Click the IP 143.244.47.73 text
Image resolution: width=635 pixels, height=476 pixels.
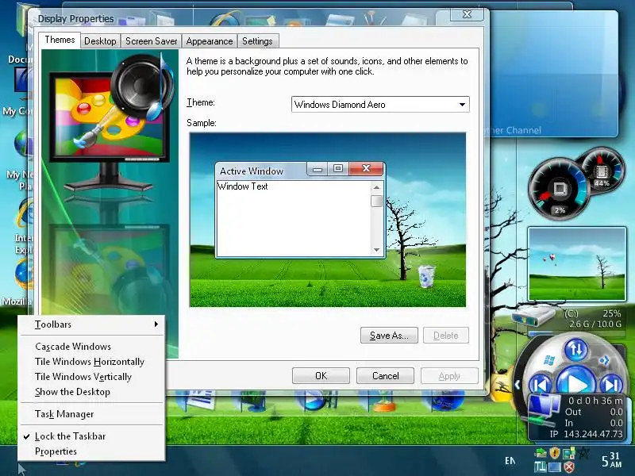pyautogui.click(x=586, y=434)
